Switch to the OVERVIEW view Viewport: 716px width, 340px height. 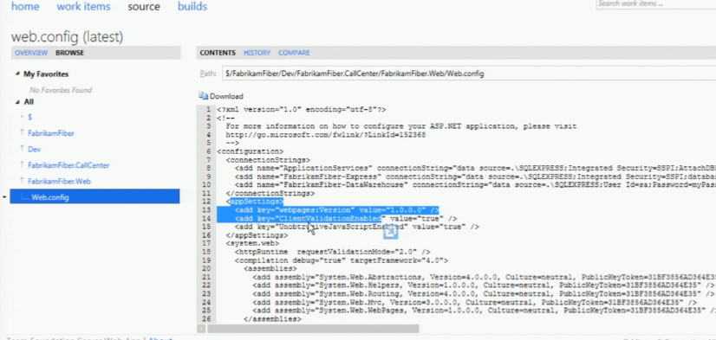[x=31, y=53]
